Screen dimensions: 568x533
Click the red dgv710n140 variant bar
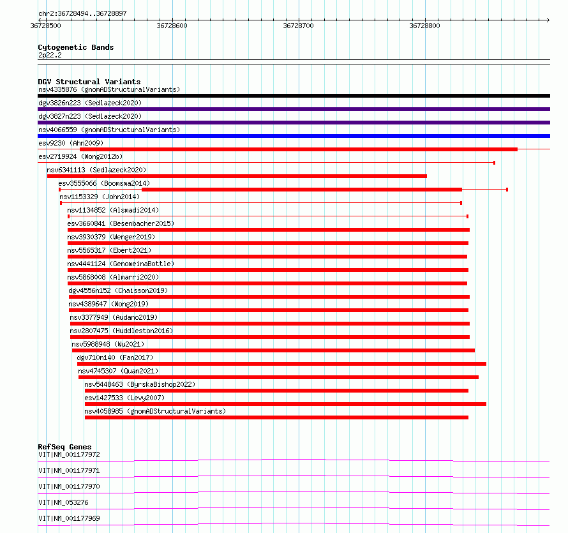coord(282,364)
